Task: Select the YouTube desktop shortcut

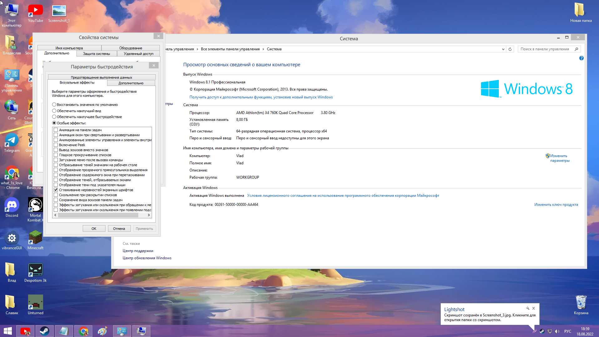Action: [35, 13]
